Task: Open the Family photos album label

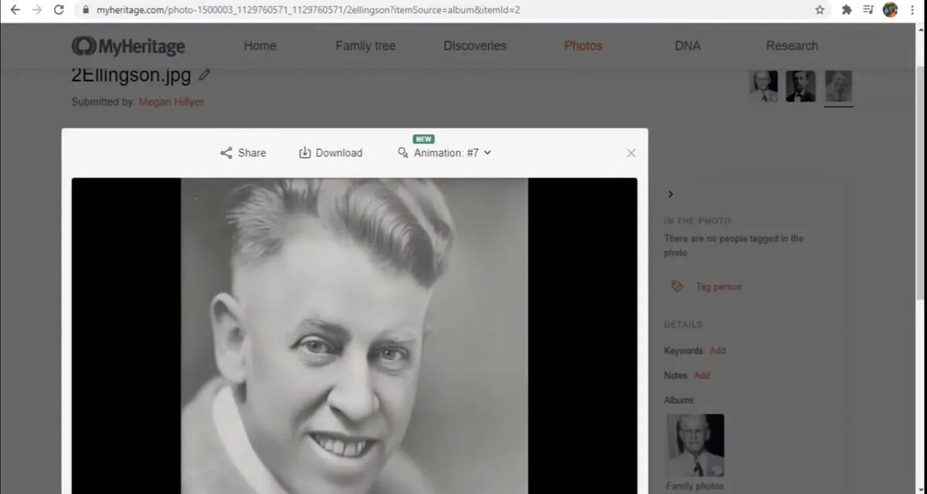Action: (695, 486)
